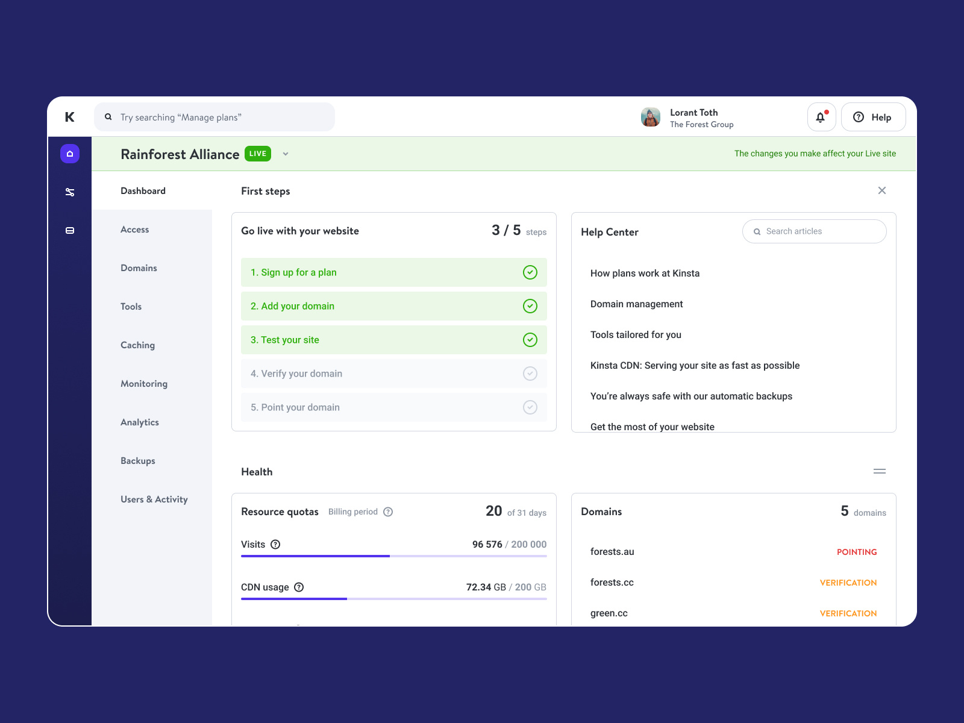The width and height of the screenshot is (964, 723).
Task: Mark step 4 Verify your domain complete
Action: pos(530,374)
